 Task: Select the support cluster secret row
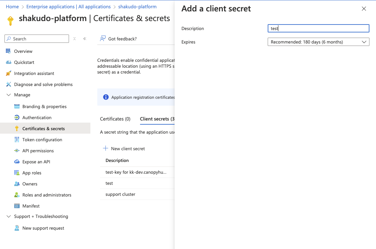point(137,194)
